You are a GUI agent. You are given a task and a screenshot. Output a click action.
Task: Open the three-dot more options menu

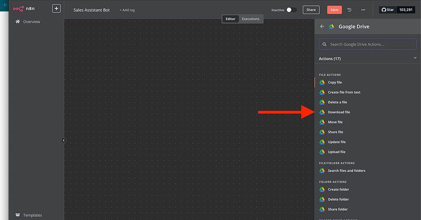pos(363,9)
